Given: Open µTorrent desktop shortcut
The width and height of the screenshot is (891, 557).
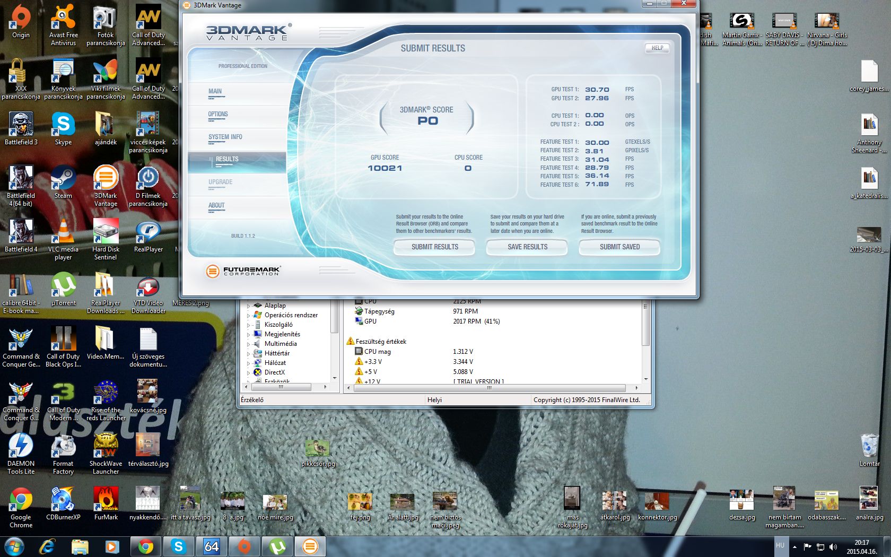Looking at the screenshot, I should coord(63,289).
